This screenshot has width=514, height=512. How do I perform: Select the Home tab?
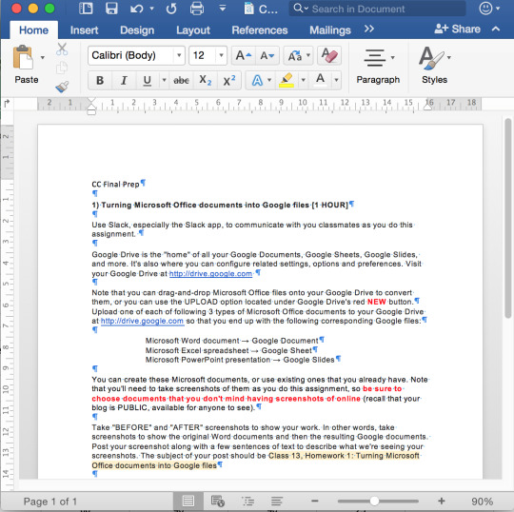[x=33, y=30]
